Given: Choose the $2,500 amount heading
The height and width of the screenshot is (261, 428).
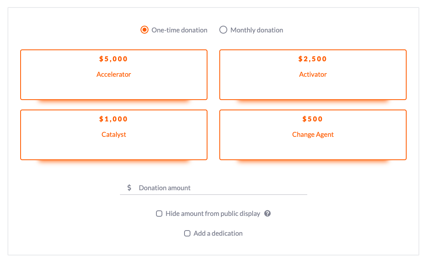Looking at the screenshot, I should pos(313,59).
